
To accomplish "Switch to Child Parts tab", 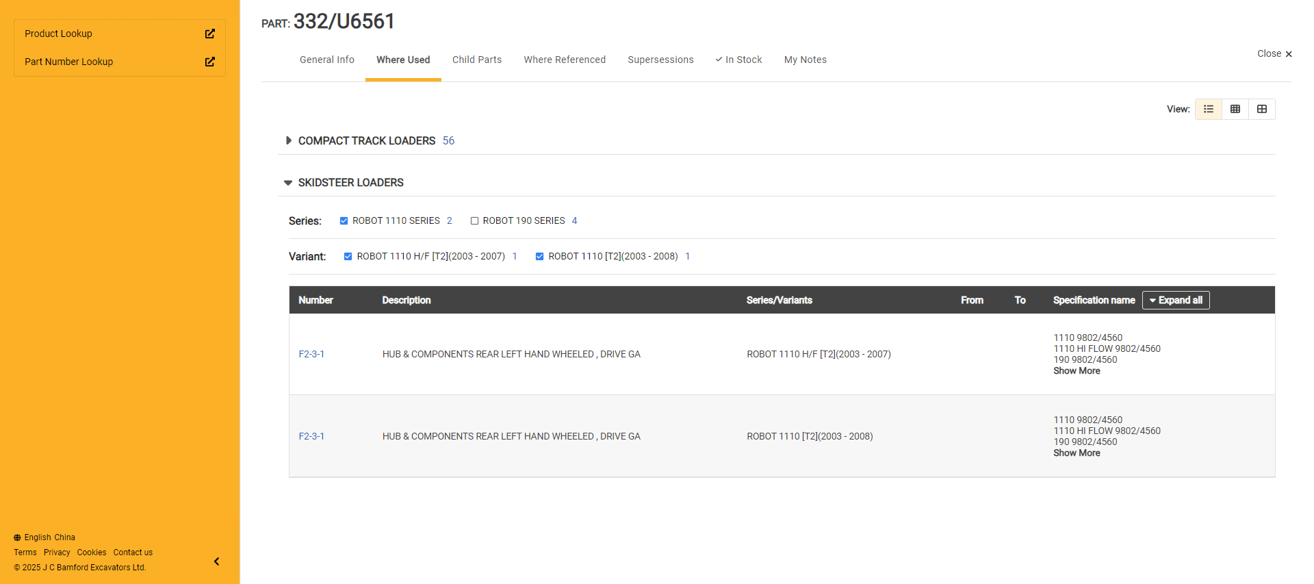I will [x=476, y=60].
